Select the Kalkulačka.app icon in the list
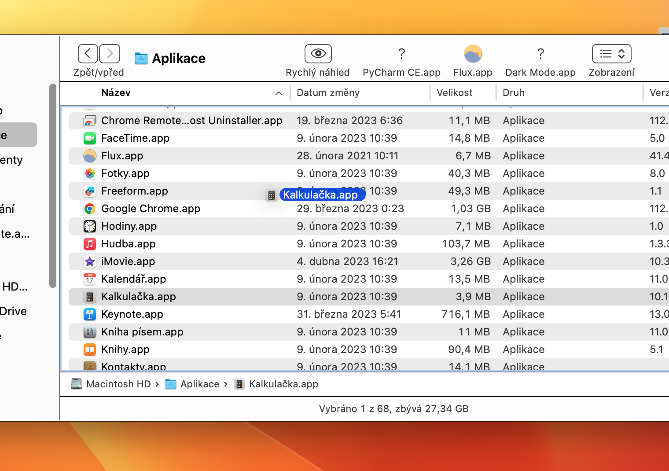This screenshot has width=669, height=471. tap(90, 297)
